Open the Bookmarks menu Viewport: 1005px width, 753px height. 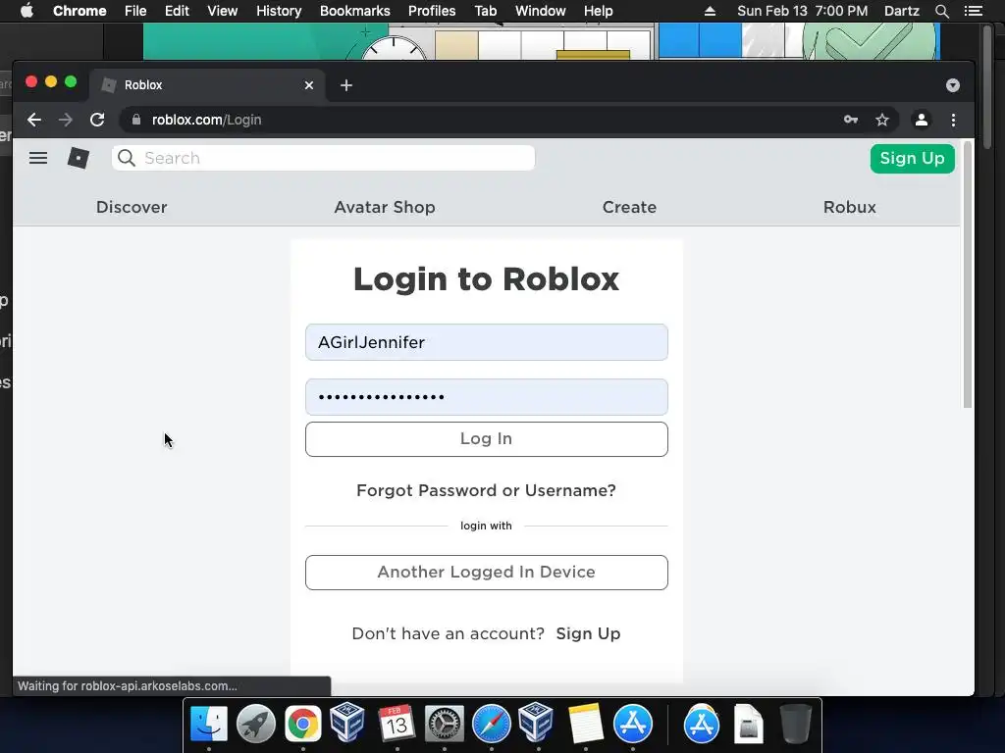coord(355,11)
